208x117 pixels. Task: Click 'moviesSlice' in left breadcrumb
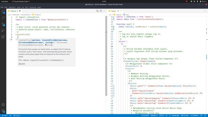point(26,15)
